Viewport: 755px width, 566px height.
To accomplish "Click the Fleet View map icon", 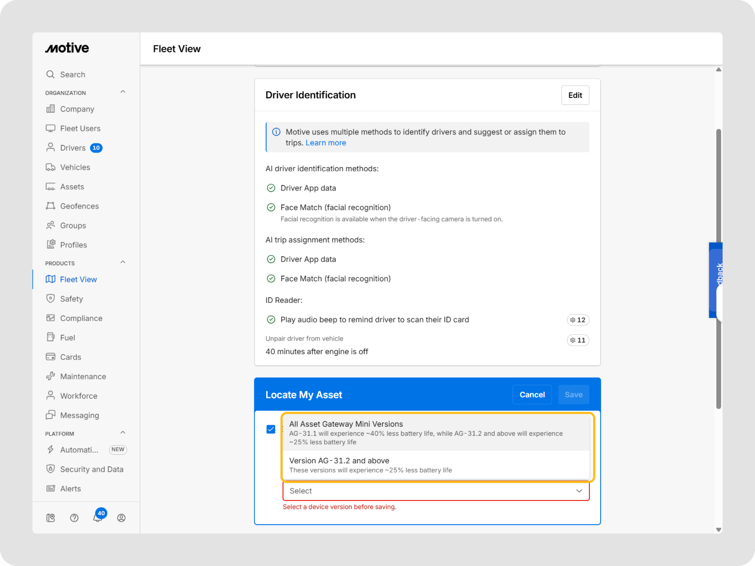I will (x=51, y=279).
